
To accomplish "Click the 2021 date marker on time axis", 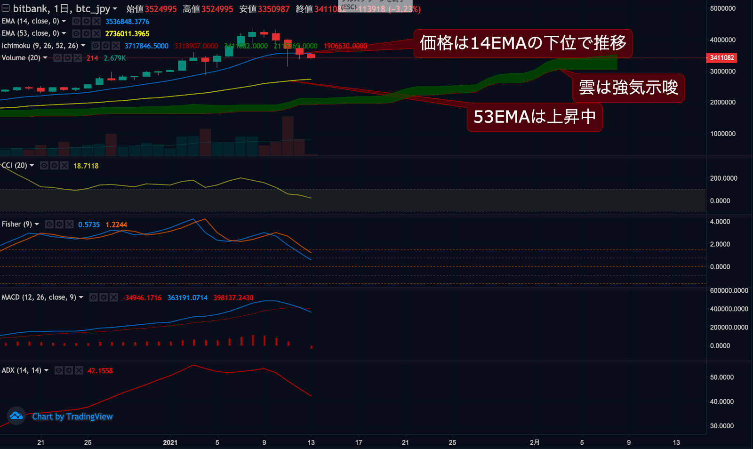I will [170, 442].
